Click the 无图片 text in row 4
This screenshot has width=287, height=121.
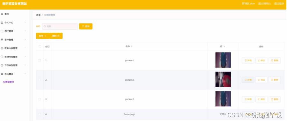(223, 114)
